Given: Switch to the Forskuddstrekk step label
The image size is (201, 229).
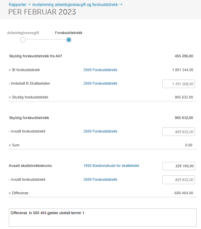Looking at the screenshot, I should [x=69, y=33].
